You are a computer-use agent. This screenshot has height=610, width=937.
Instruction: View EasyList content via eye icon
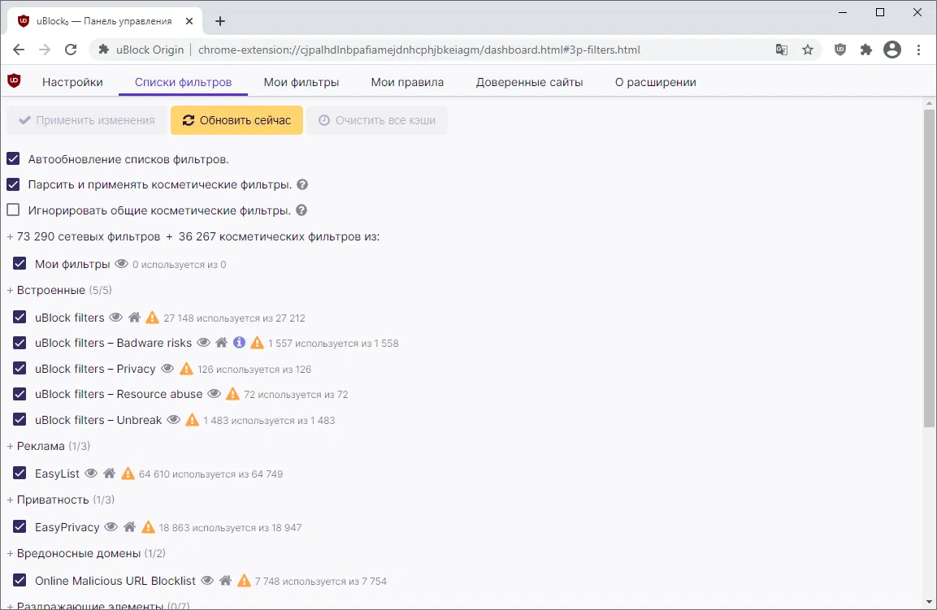click(91, 474)
